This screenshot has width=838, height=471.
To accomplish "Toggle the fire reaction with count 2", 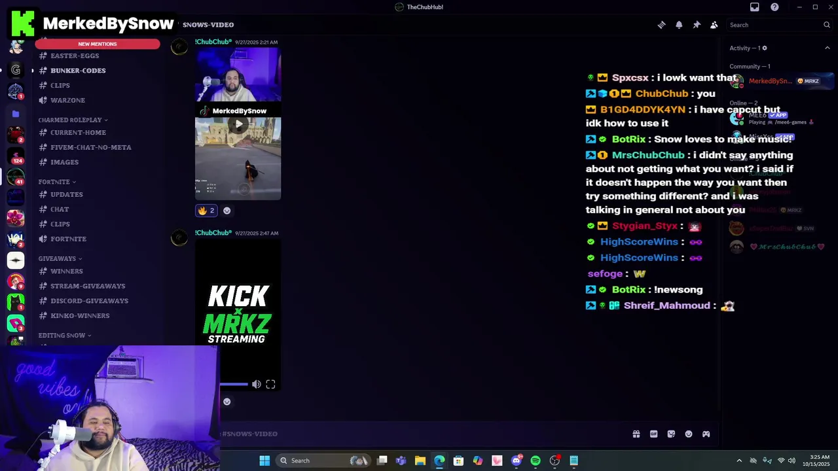I will coord(206,211).
